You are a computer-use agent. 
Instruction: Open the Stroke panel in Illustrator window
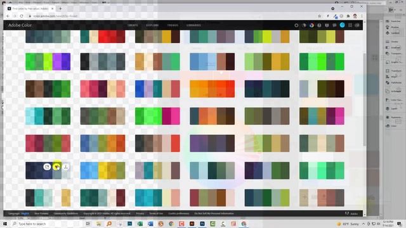[x=392, y=42]
